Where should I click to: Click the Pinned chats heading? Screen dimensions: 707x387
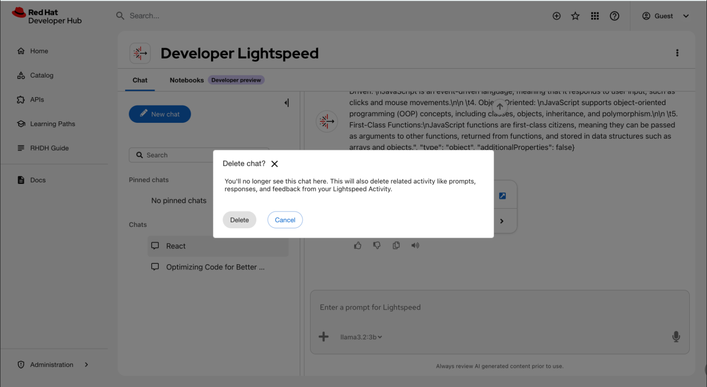coord(149,180)
